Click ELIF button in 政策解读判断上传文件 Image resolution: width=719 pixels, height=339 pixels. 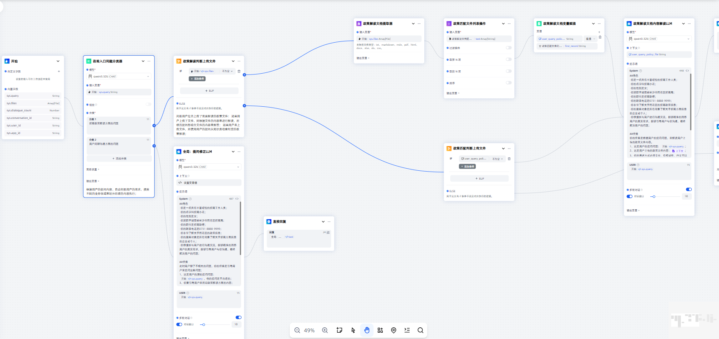tap(209, 91)
